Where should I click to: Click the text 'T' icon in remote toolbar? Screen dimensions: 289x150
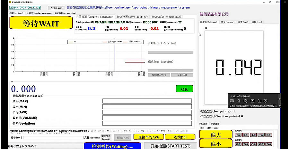point(252,101)
